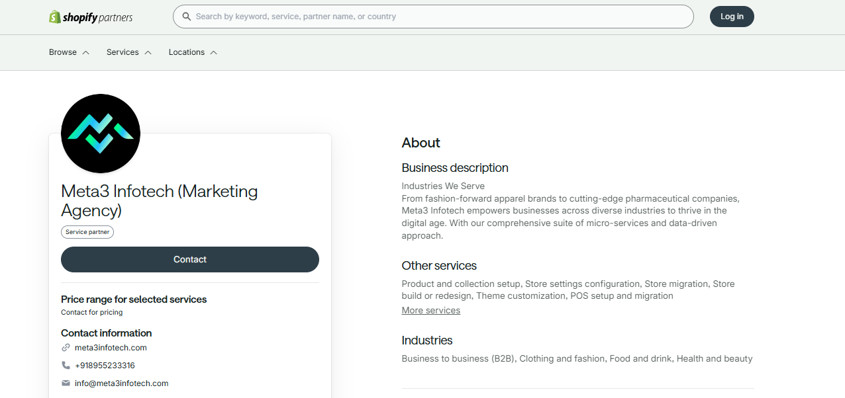Click the Industries heading
This screenshot has width=845, height=398.
(x=427, y=340)
